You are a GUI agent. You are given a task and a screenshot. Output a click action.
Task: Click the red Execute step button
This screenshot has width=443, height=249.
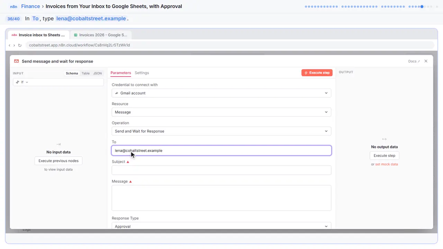click(x=317, y=73)
